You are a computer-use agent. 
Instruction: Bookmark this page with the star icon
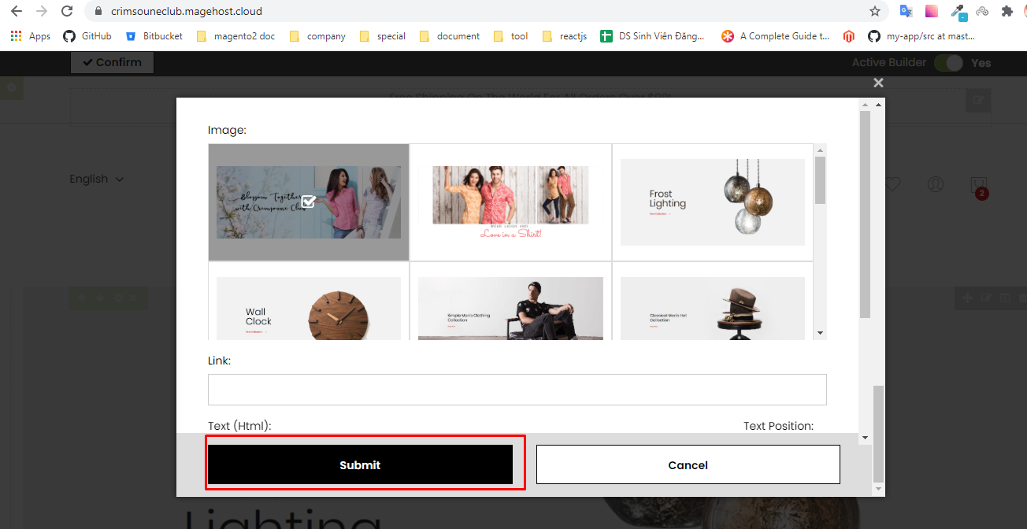point(875,12)
